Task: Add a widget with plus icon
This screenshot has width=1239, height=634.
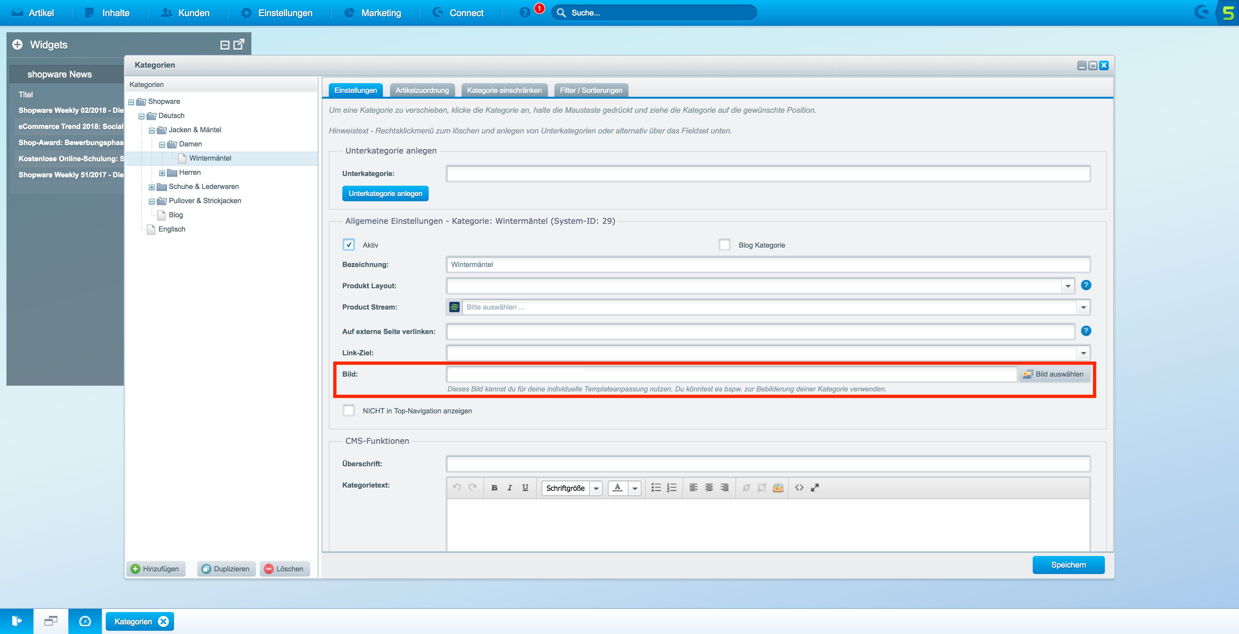Action: click(x=17, y=44)
